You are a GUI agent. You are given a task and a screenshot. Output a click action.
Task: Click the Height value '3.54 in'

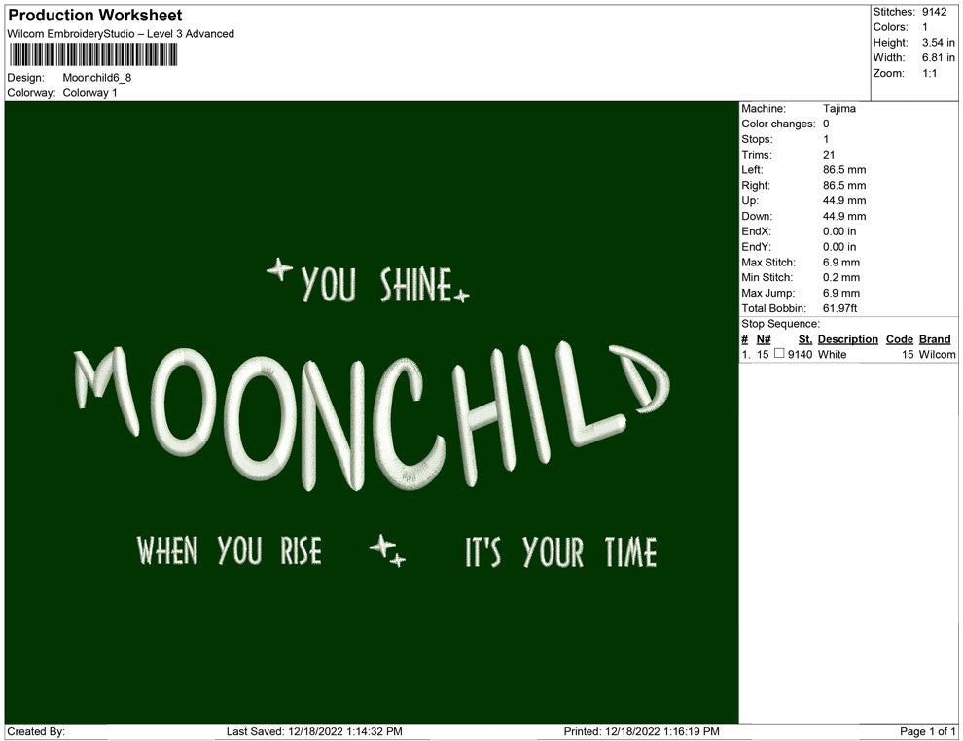pyautogui.click(x=939, y=43)
